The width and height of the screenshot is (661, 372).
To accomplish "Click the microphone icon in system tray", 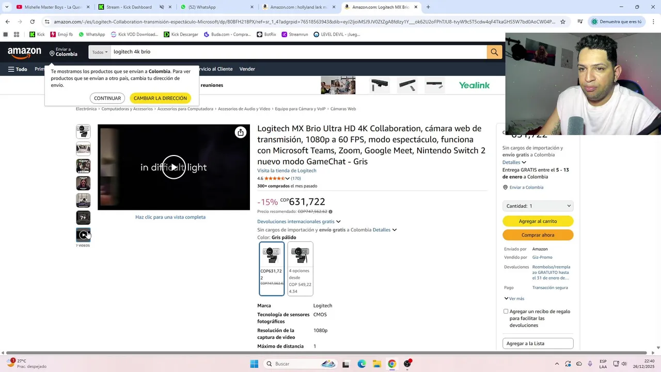I will (590, 364).
